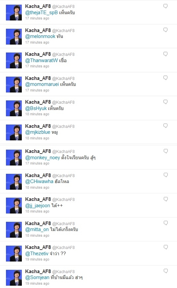Click conversation icon on @monkey_noey tweet
Screen dimensions: 177x288
click(x=166, y=151)
